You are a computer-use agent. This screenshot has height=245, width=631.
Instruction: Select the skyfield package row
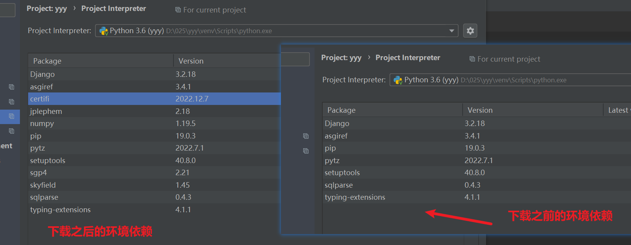tap(43, 185)
